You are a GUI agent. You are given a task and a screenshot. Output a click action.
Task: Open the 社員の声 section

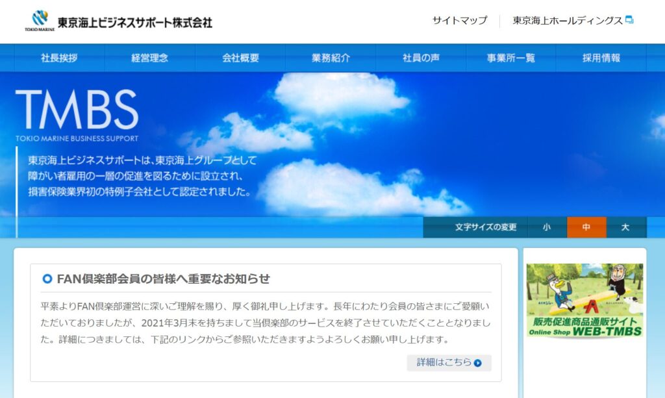tap(421, 58)
